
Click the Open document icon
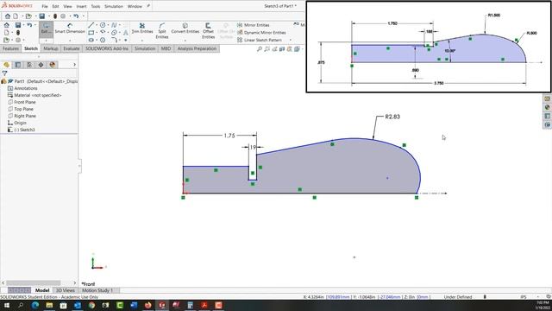coord(28,16)
